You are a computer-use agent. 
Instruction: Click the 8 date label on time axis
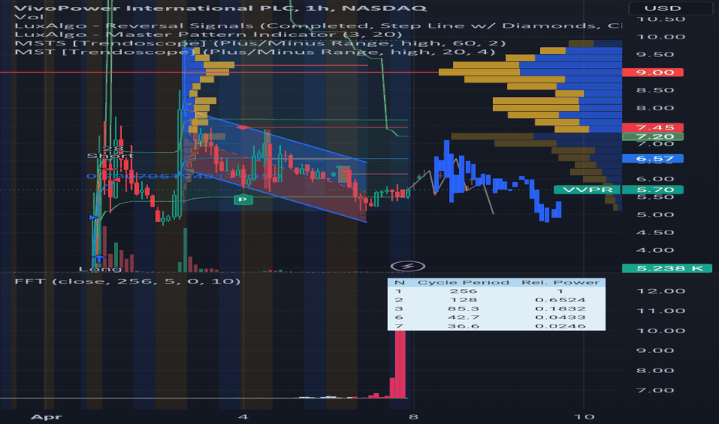coord(414,416)
